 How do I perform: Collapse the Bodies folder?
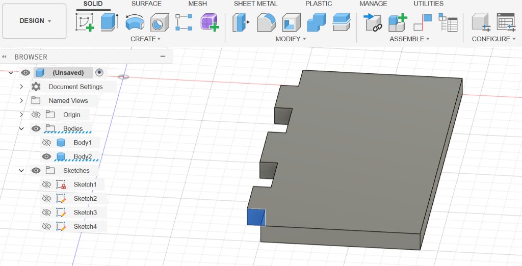tap(21, 128)
